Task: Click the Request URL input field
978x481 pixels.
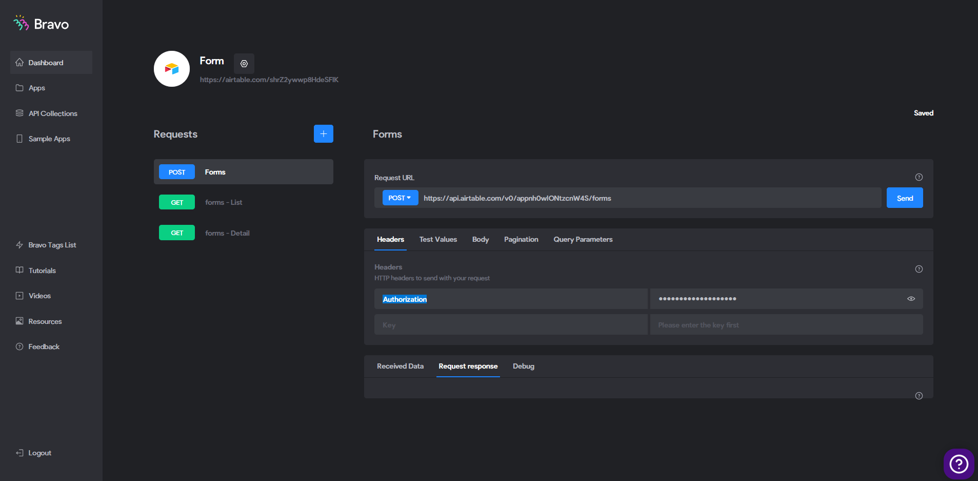Action: [x=649, y=198]
